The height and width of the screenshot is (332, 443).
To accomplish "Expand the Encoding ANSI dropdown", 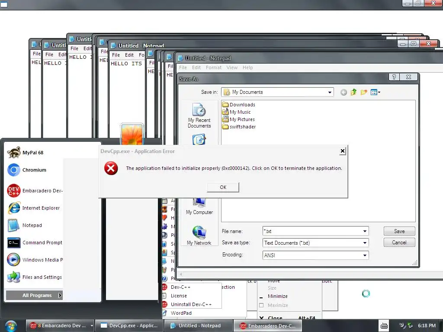I will click(x=365, y=255).
